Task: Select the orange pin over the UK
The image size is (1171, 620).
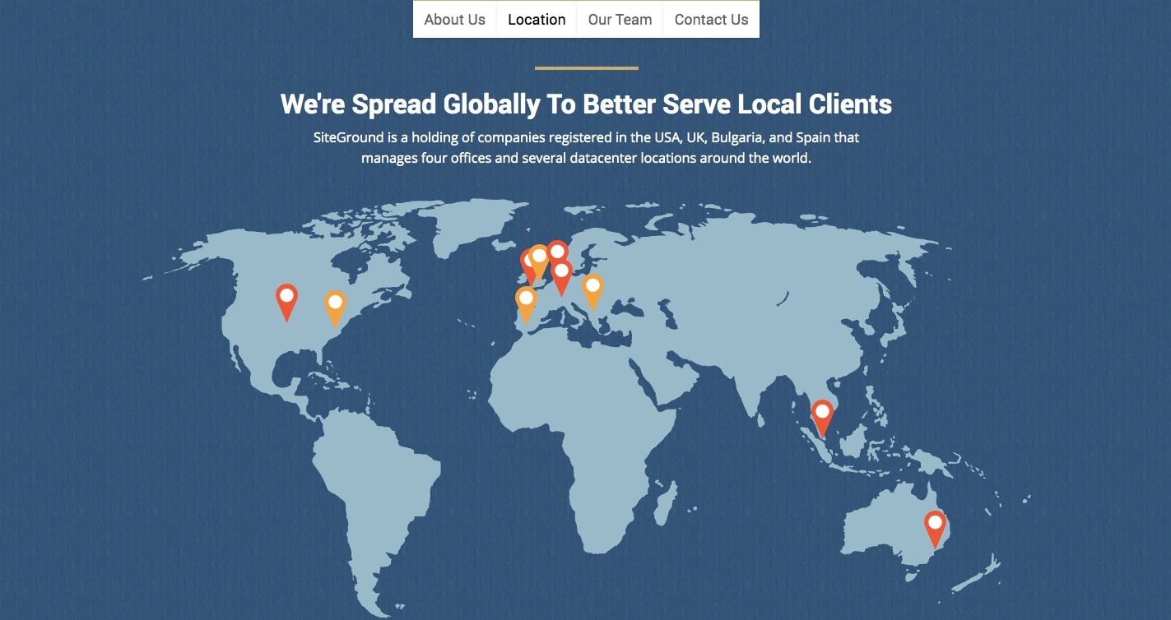Action: click(x=539, y=262)
